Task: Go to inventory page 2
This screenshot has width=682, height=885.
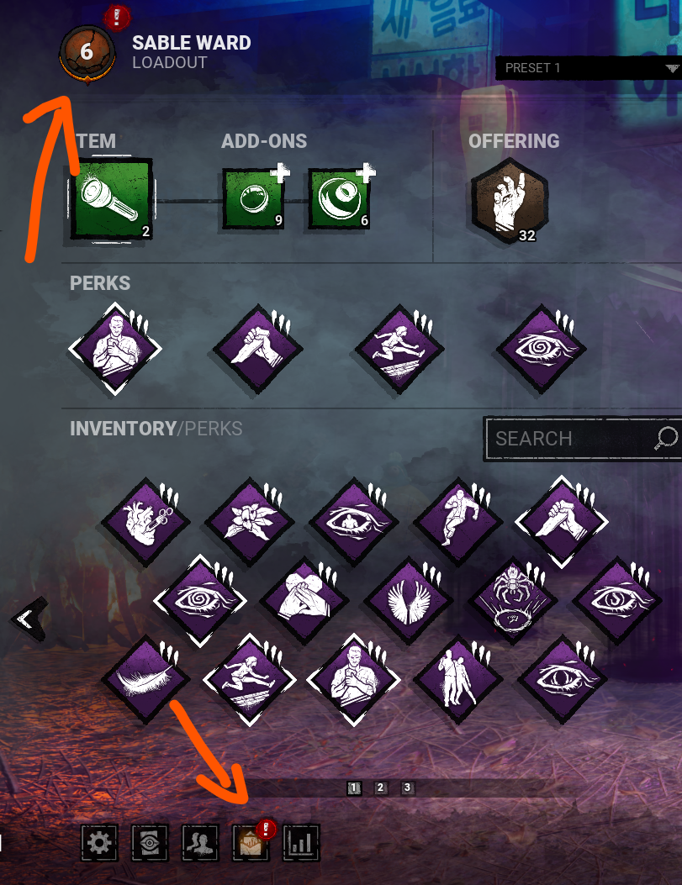Action: [380, 788]
